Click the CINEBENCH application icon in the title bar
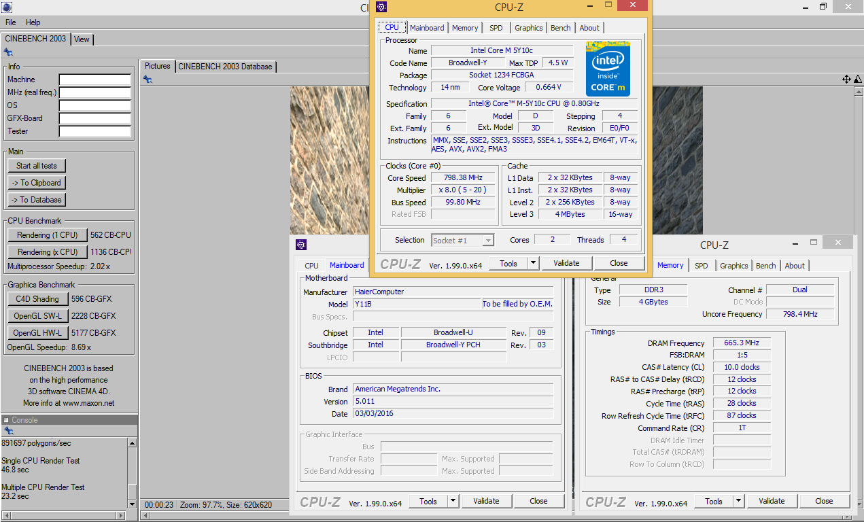864x522 pixels. pos(7,7)
